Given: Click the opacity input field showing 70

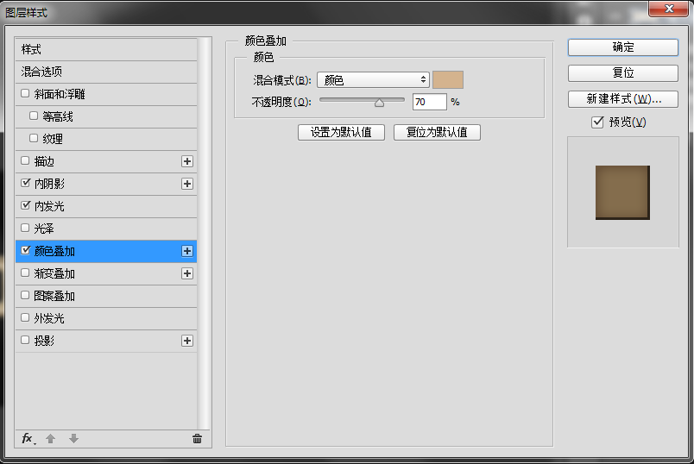Looking at the screenshot, I should (429, 102).
